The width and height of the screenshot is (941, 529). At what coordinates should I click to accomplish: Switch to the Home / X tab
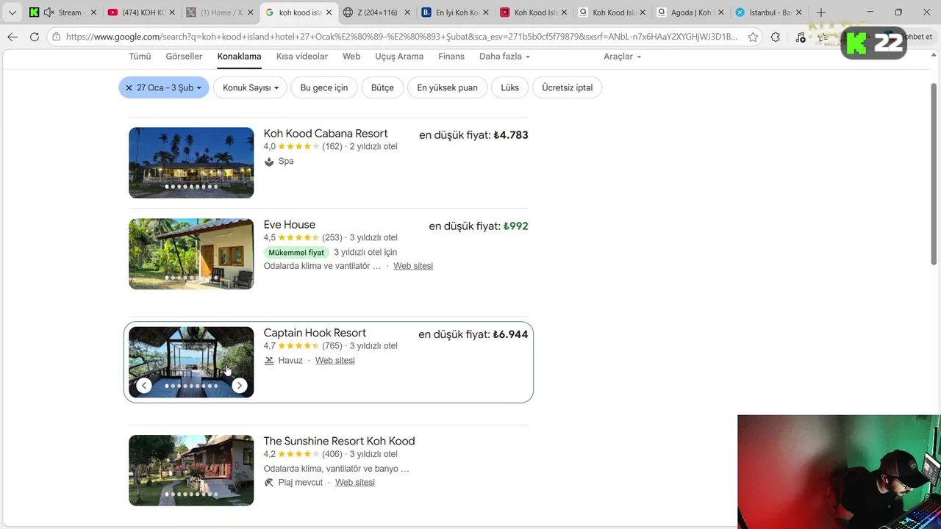(220, 12)
